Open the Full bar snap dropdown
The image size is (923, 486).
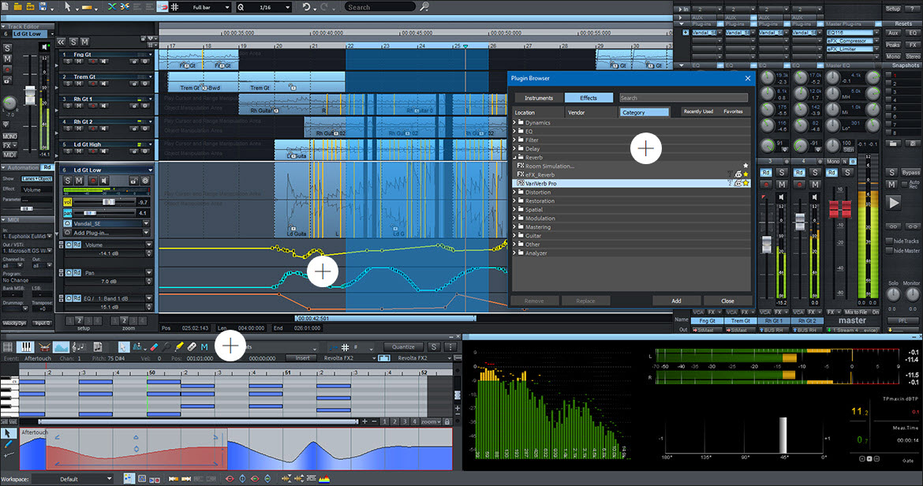(211, 7)
